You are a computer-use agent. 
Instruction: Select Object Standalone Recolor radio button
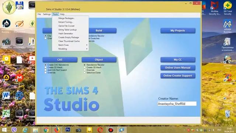84,65
